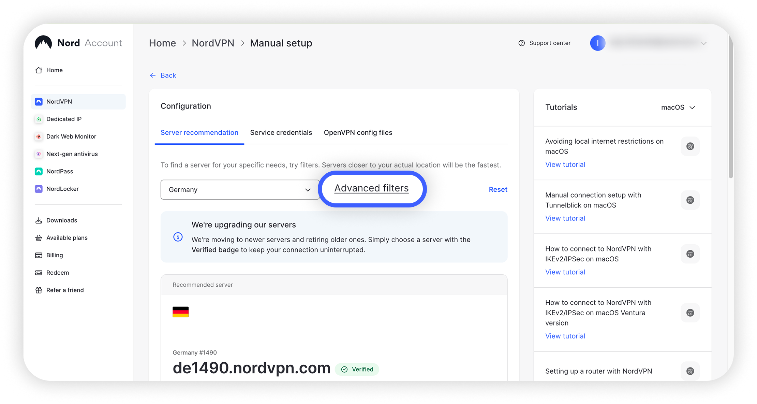Click macOS icon beside Tunnelblick tutorial
The width and height of the screenshot is (757, 404).
690,200
